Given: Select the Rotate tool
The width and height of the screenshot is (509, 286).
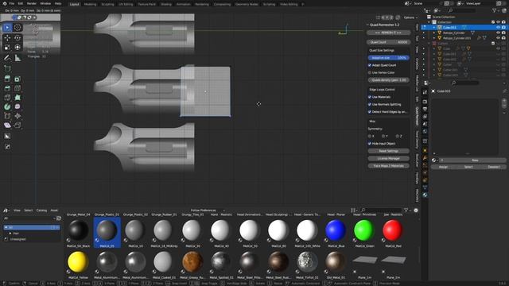Looking at the screenshot, I should point(17,38).
